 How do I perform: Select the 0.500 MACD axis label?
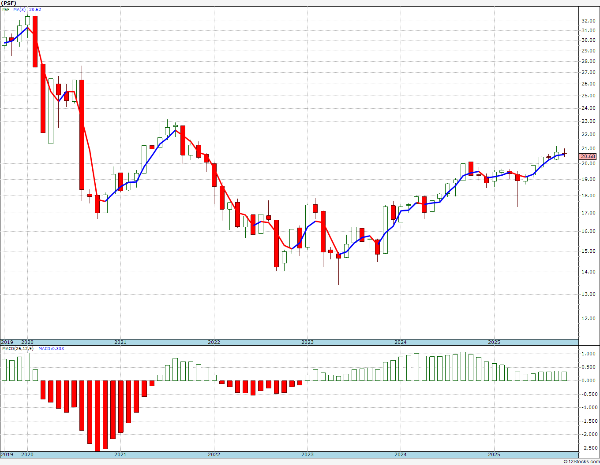[589, 367]
